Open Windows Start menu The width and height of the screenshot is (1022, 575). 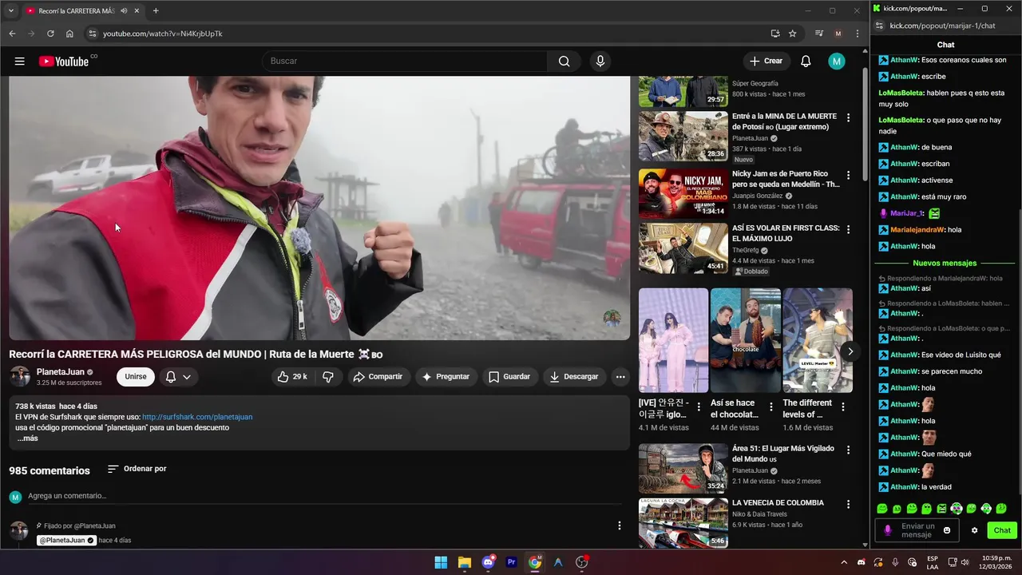point(441,562)
